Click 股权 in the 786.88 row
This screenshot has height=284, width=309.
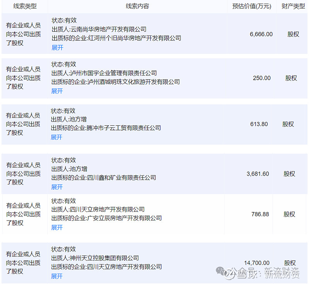(x=289, y=214)
